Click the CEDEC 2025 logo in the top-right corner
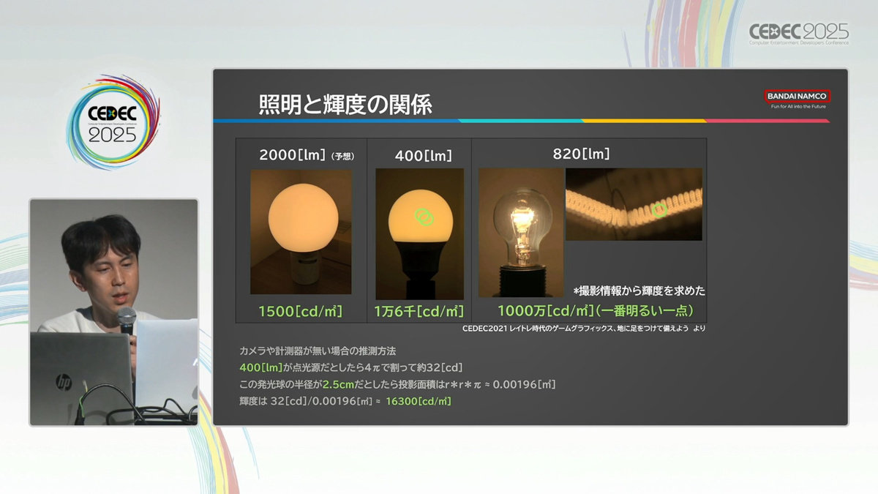 [x=798, y=33]
